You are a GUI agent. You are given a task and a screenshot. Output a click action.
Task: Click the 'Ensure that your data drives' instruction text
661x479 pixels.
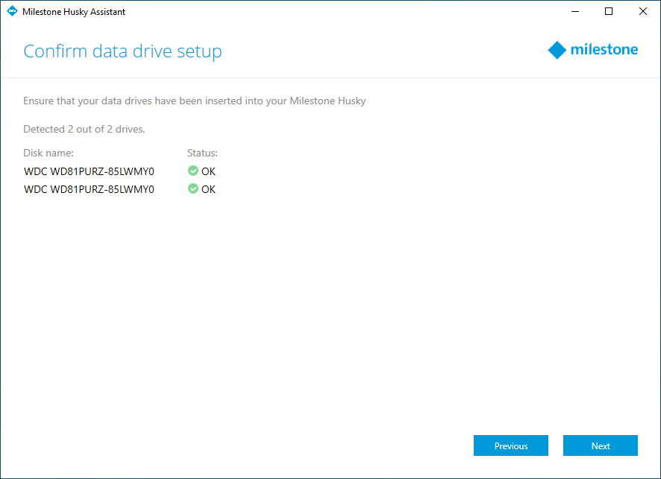pos(194,101)
